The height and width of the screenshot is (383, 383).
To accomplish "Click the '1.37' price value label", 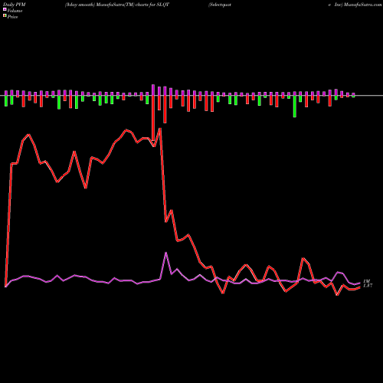I will pyautogui.click(x=368, y=286).
